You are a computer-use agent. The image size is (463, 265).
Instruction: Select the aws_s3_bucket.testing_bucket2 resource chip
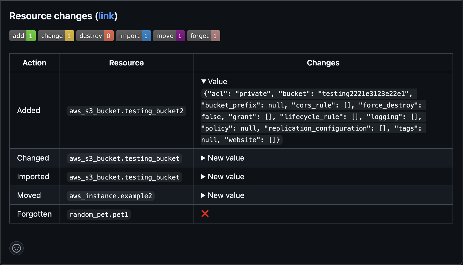tap(126, 111)
